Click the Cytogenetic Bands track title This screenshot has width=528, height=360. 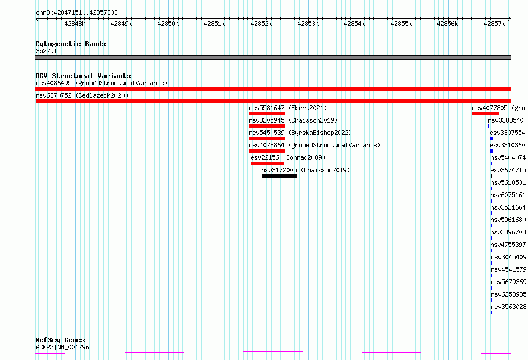(x=71, y=44)
